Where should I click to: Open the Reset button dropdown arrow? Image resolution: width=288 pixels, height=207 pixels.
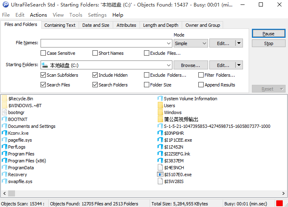pos(282,89)
